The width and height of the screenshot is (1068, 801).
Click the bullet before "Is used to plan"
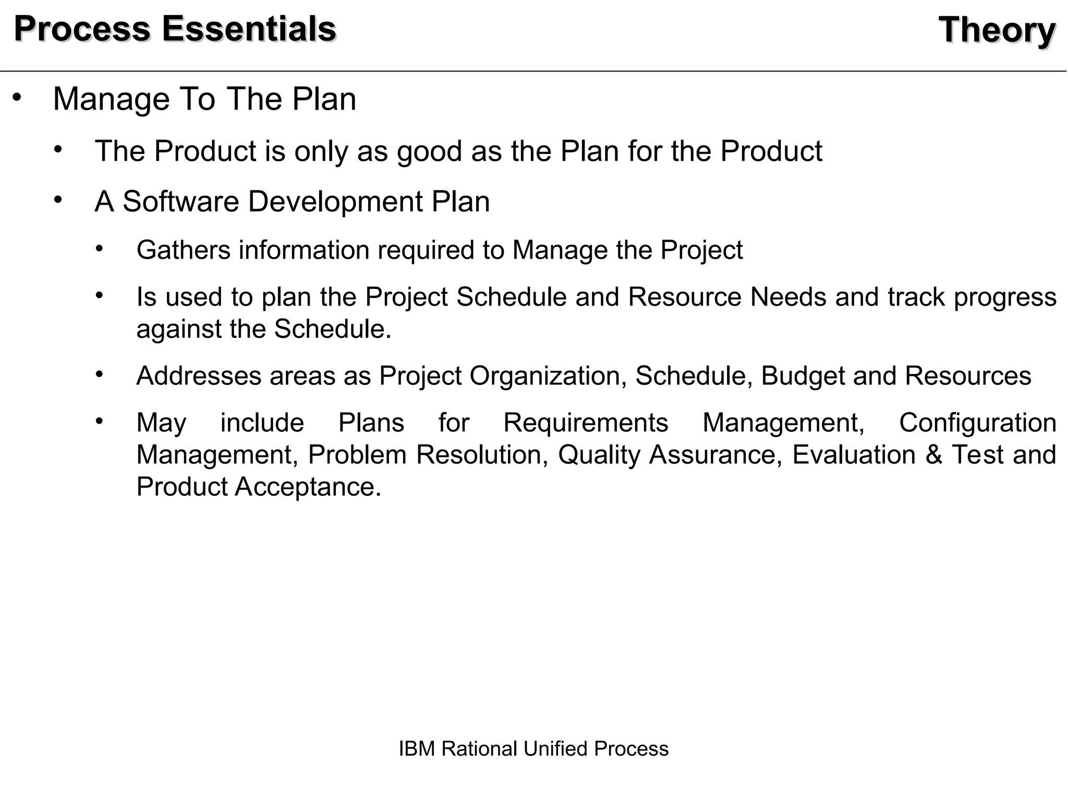(100, 295)
